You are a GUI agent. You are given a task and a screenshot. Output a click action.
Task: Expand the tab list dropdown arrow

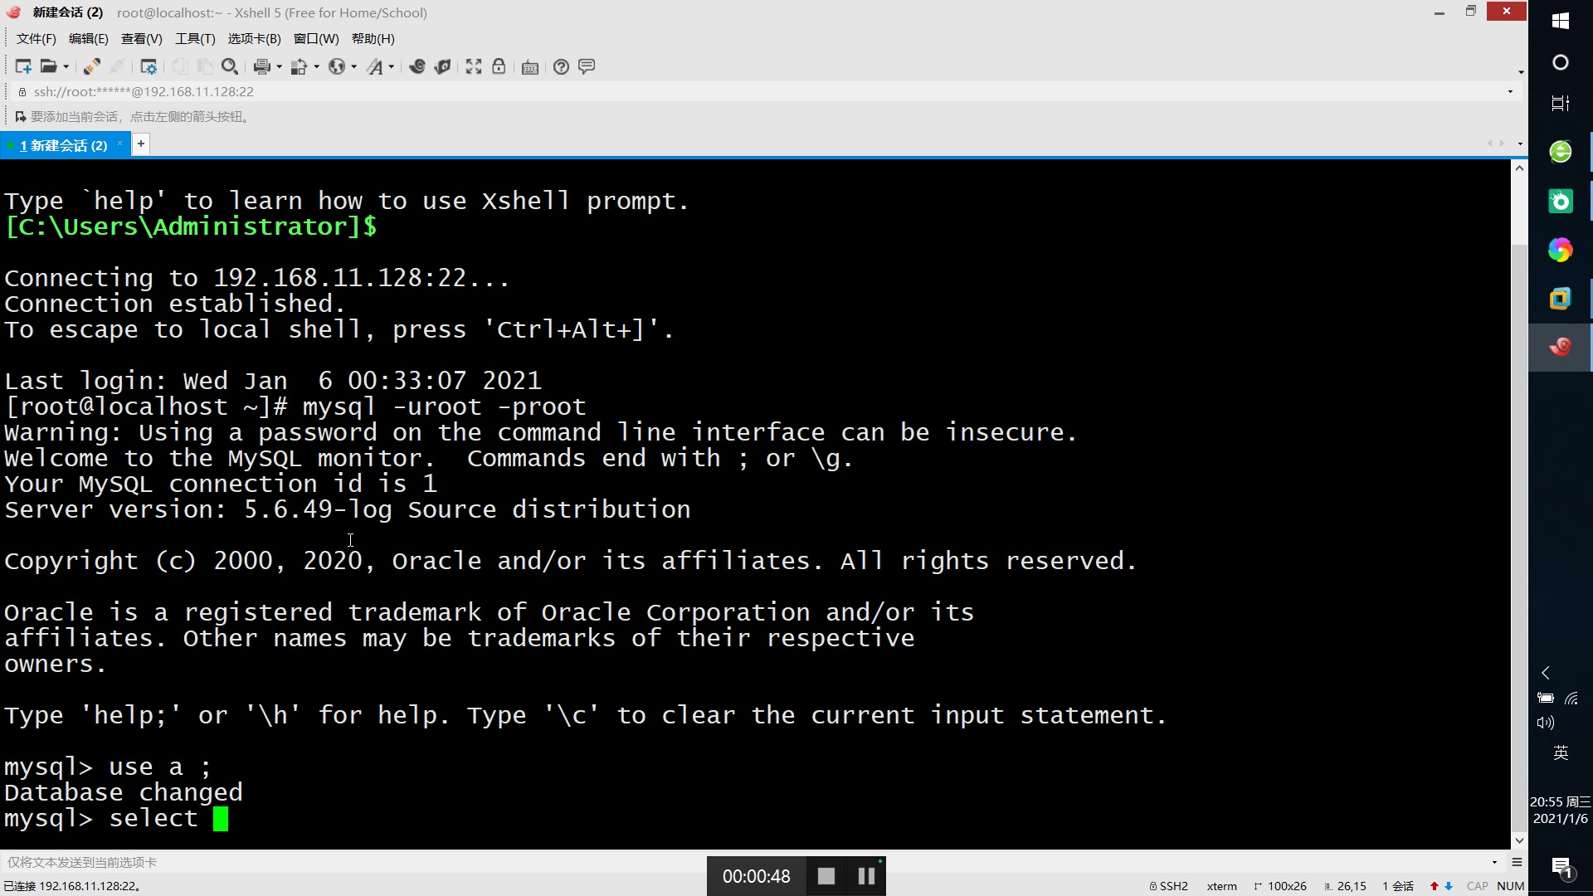pos(1520,144)
